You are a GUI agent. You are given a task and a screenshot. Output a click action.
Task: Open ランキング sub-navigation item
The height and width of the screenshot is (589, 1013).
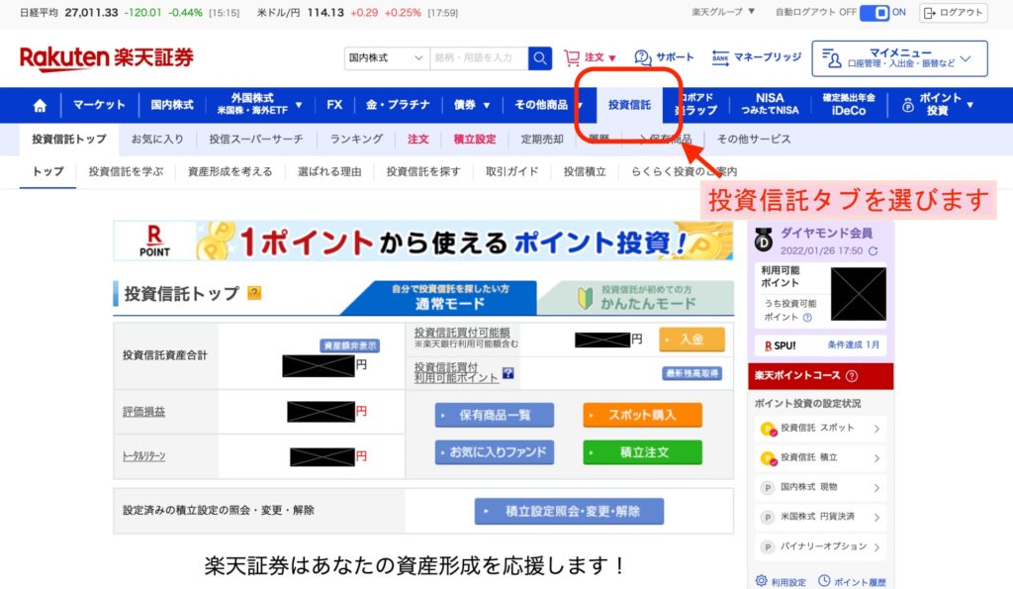356,139
